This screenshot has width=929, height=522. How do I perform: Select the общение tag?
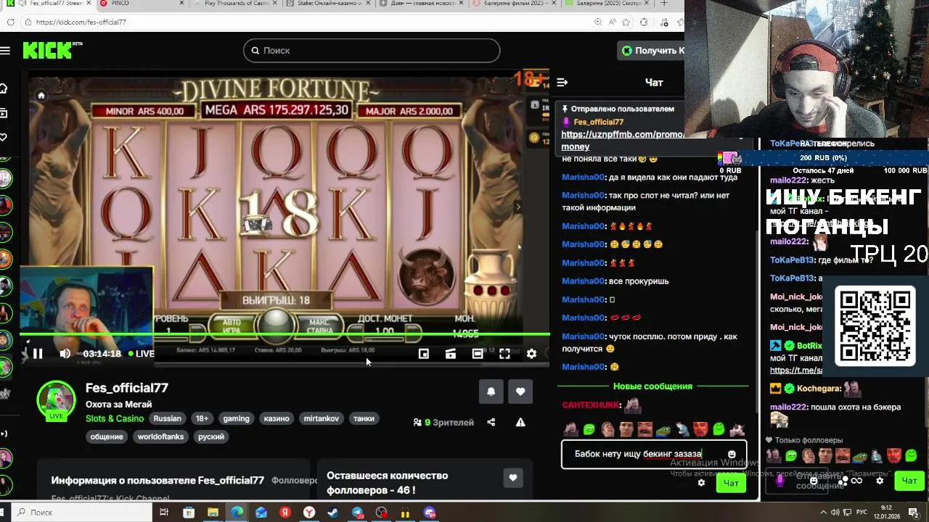click(x=107, y=436)
